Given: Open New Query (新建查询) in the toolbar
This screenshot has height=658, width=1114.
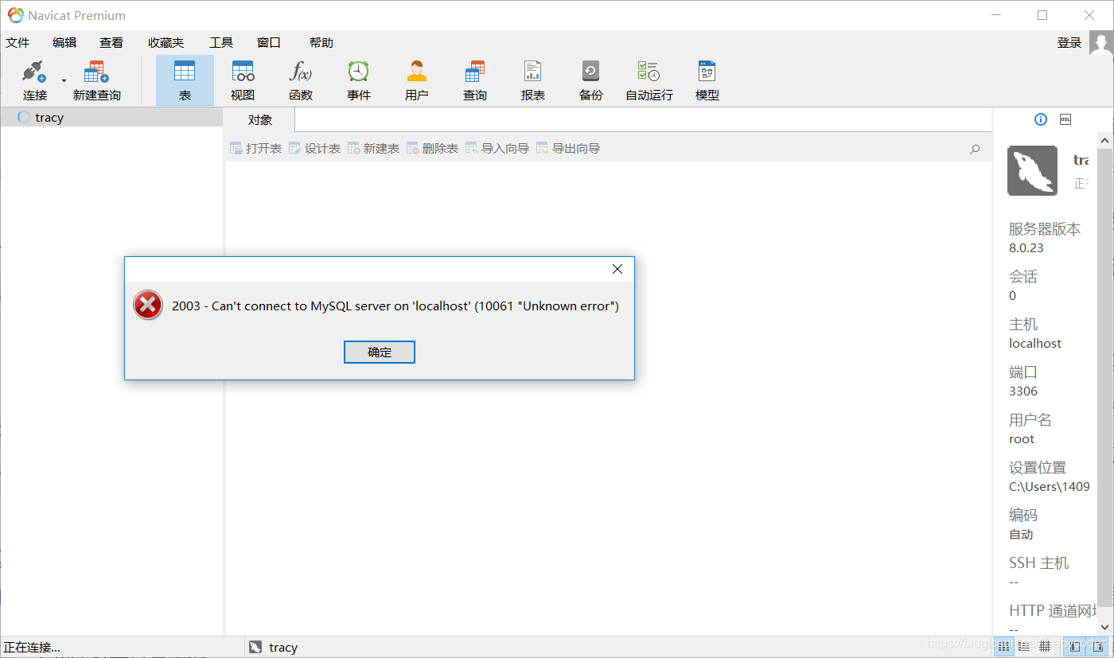Looking at the screenshot, I should click(x=96, y=80).
